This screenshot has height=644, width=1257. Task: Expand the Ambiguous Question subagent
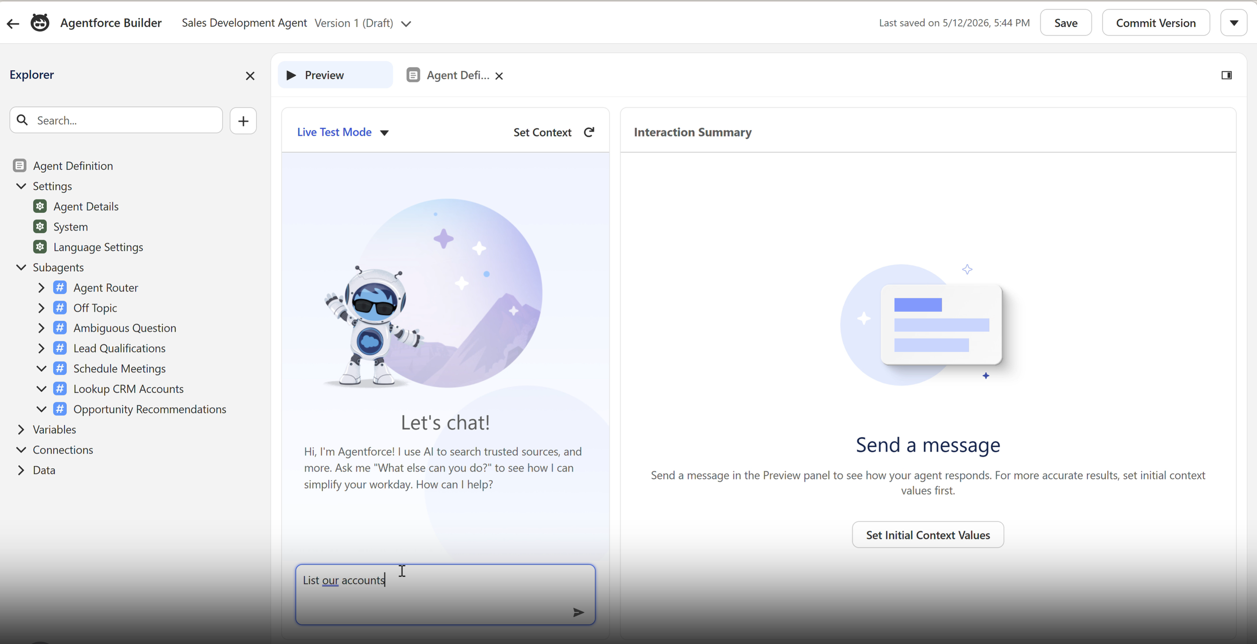41,328
